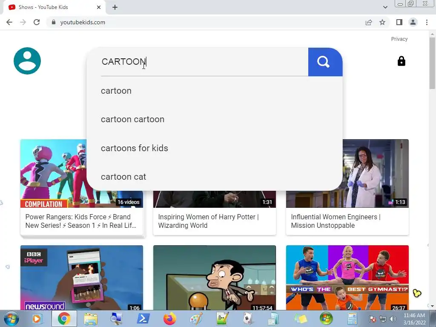This screenshot has width=436, height=327.
Task: Share this page icon in address bar
Action: 369,22
